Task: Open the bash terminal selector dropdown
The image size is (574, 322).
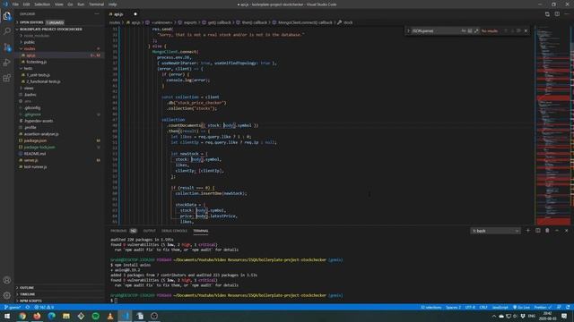Action: [495, 231]
